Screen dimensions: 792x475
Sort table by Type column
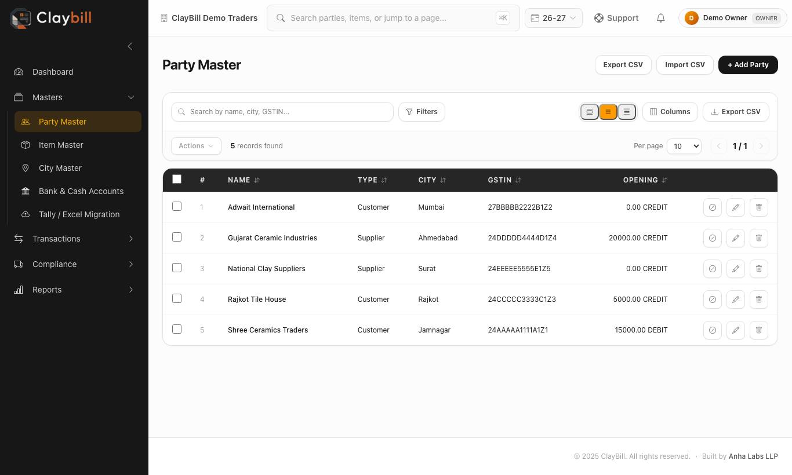pos(384,180)
